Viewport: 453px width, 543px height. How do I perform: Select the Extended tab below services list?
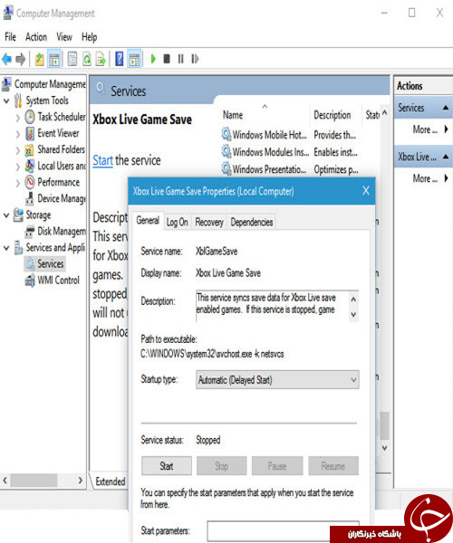[x=111, y=481]
